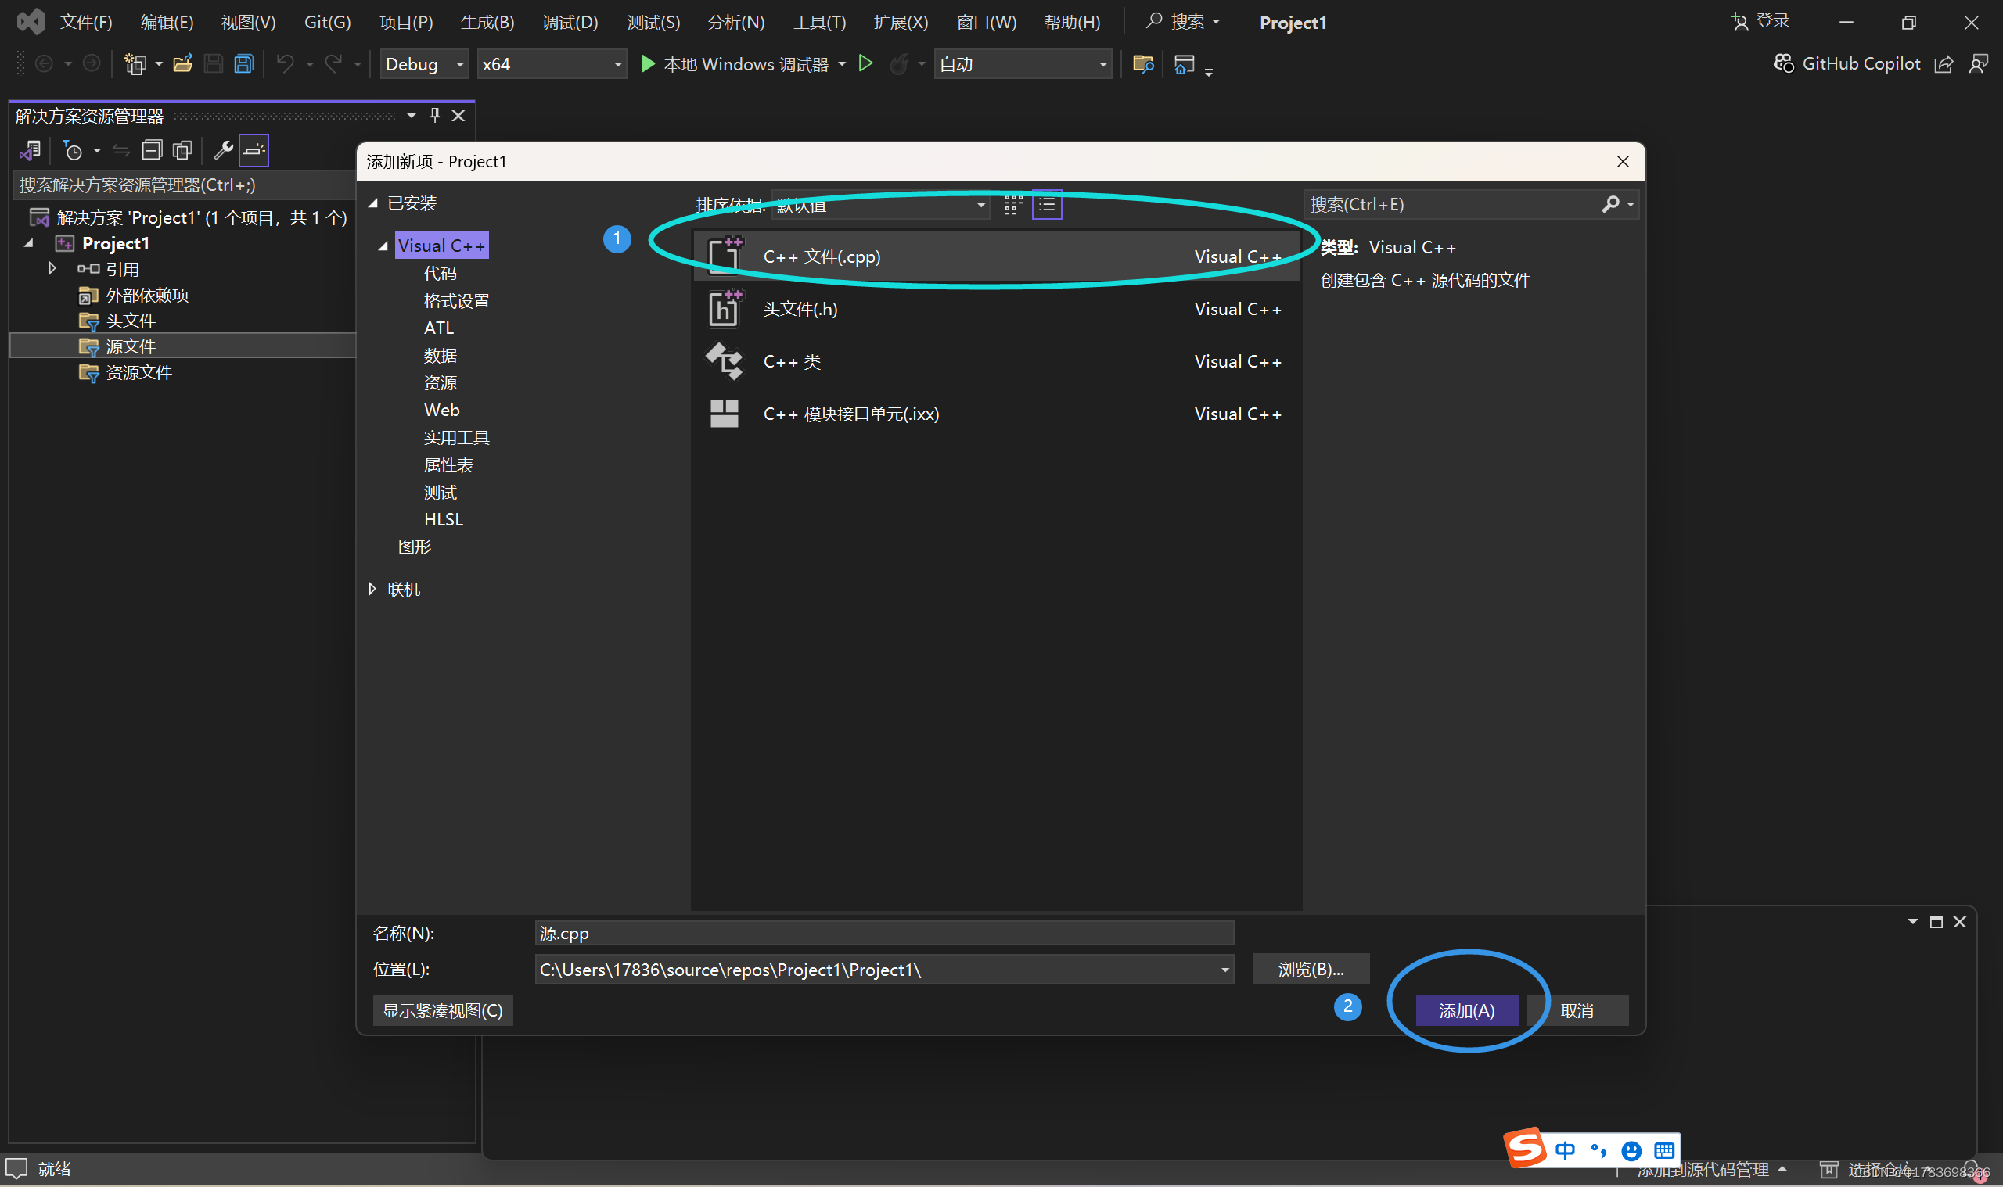Click the Sogou input method S logo

point(1524,1149)
